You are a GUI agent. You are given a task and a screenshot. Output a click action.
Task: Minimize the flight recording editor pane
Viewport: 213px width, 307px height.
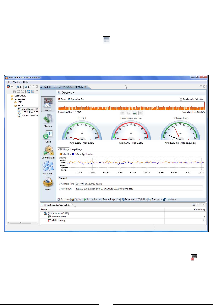click(201, 86)
